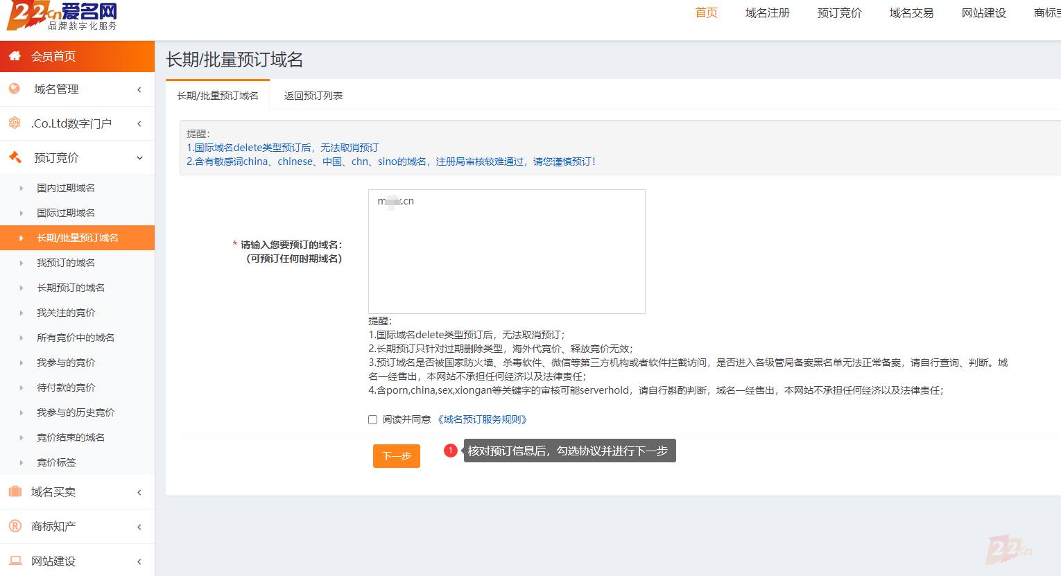Check the 阅读并同意 agreement checkbox
Screen dimensions: 1061x576
(x=373, y=419)
